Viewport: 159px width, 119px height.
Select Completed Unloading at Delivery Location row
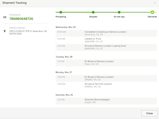click(x=106, y=33)
